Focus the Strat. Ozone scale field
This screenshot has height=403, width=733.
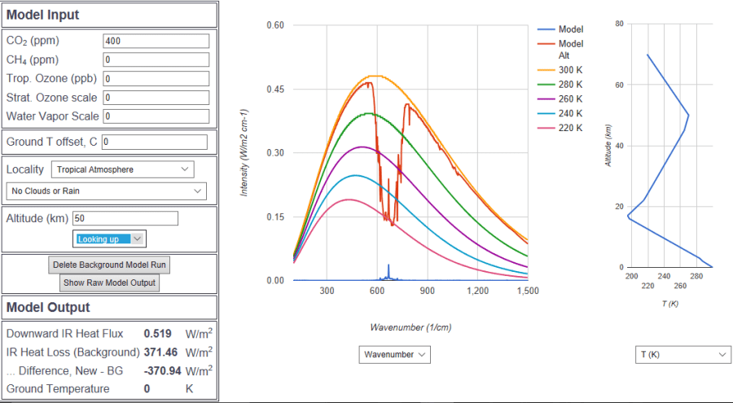point(156,98)
